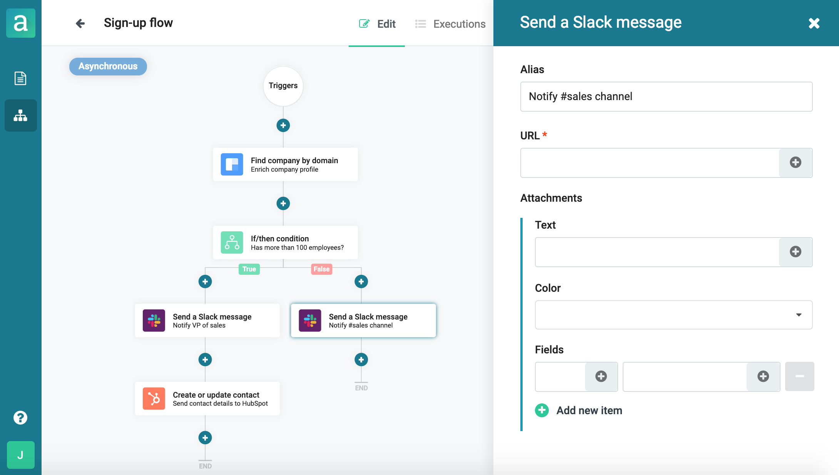Click the True branch label

tap(249, 269)
